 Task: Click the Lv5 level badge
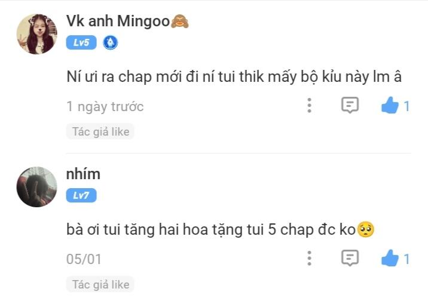81,42
